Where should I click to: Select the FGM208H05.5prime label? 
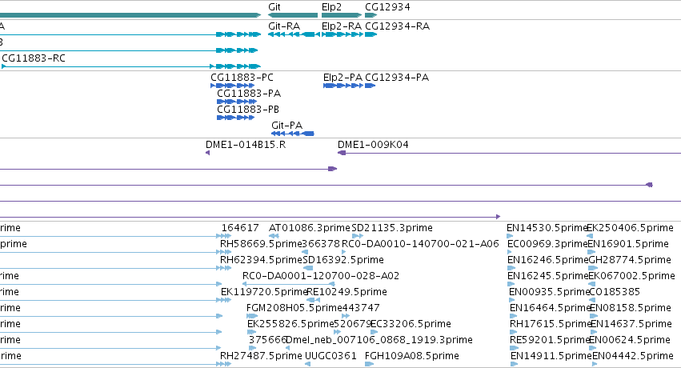pyautogui.click(x=294, y=309)
